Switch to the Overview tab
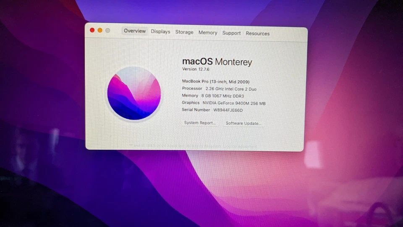The width and height of the screenshot is (403, 227). point(135,31)
